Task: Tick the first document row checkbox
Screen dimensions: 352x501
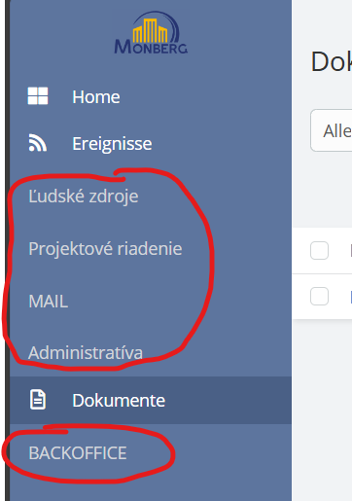Action: click(319, 250)
